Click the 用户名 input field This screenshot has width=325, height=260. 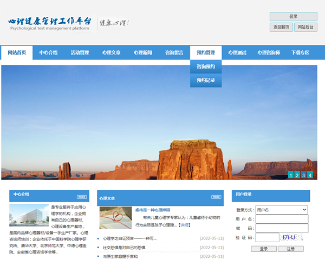[x=282, y=219]
